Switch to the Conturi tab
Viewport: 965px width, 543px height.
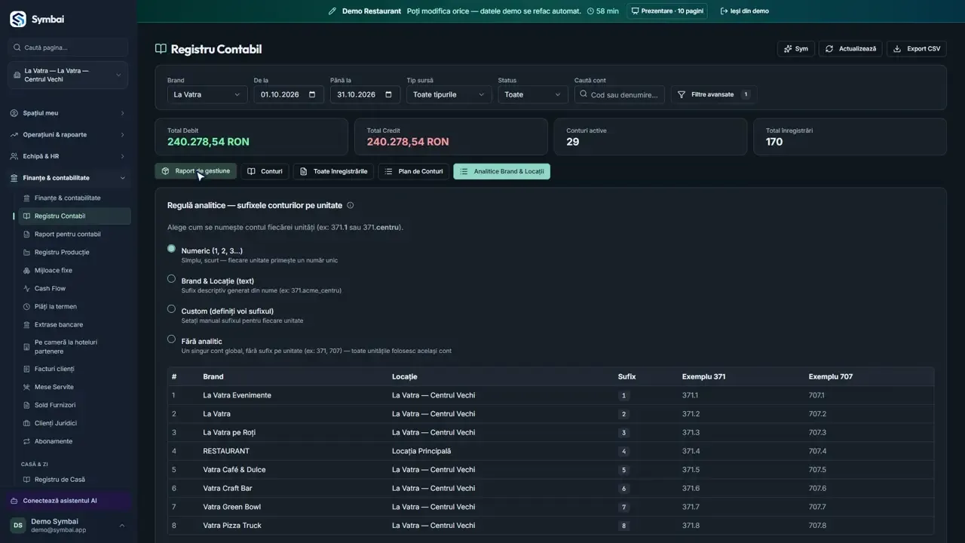click(265, 171)
